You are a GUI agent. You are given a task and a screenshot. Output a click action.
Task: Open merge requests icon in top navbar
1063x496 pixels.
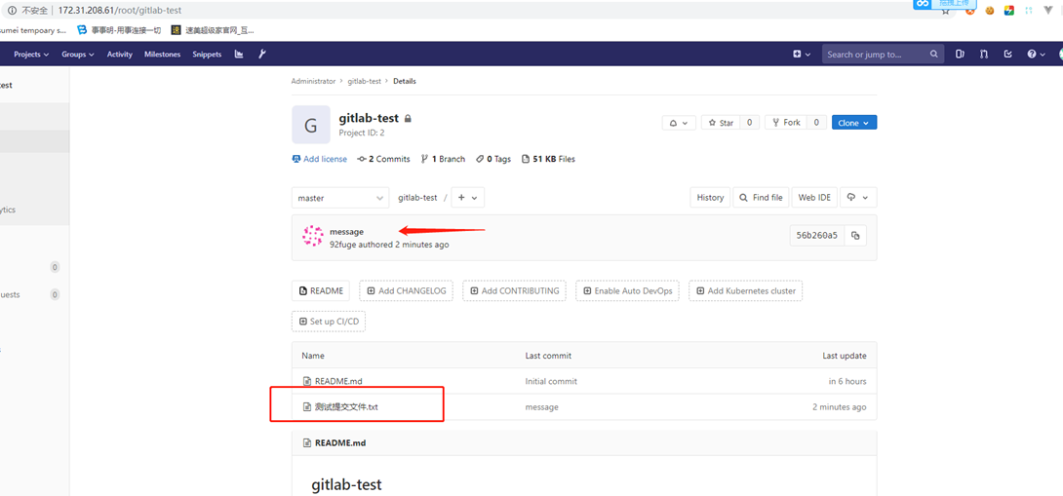983,55
